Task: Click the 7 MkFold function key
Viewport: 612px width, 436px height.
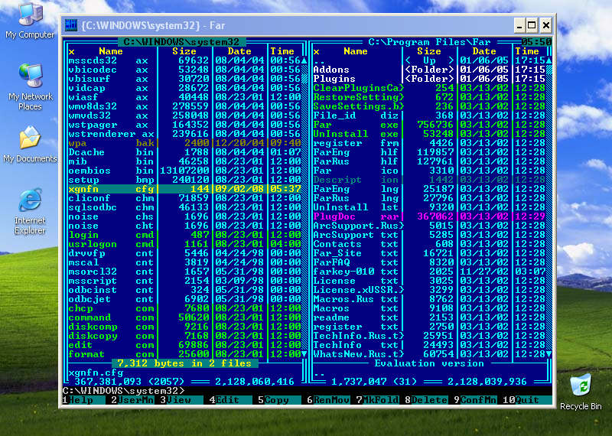Action: tap(377, 400)
